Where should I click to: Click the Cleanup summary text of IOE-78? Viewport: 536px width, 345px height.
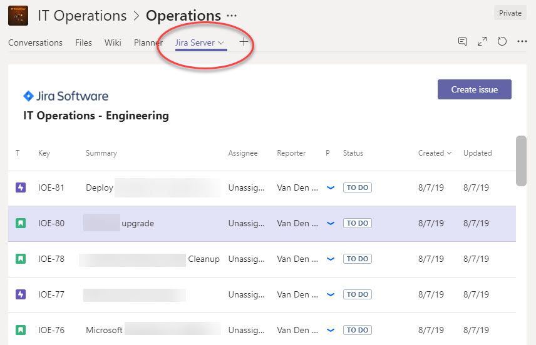coord(204,259)
